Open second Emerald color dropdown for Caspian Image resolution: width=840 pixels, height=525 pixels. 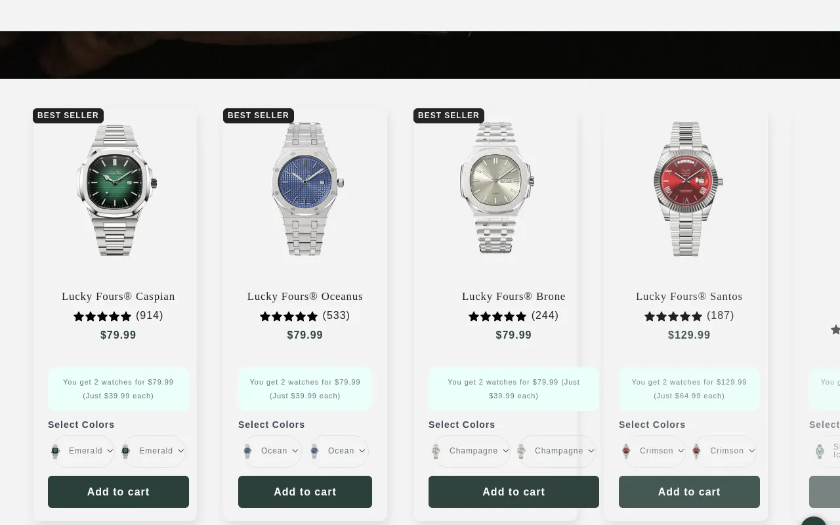coord(154,451)
